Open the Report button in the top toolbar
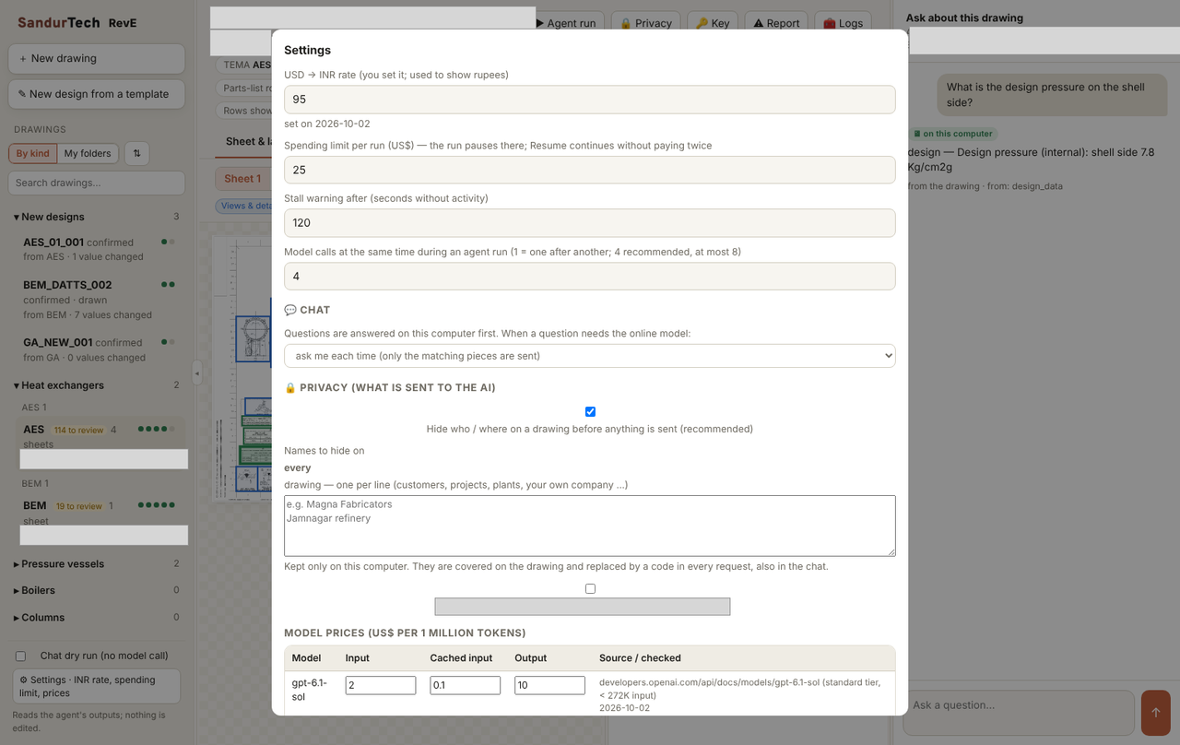Screen dimensions: 1180x745 click(776, 23)
